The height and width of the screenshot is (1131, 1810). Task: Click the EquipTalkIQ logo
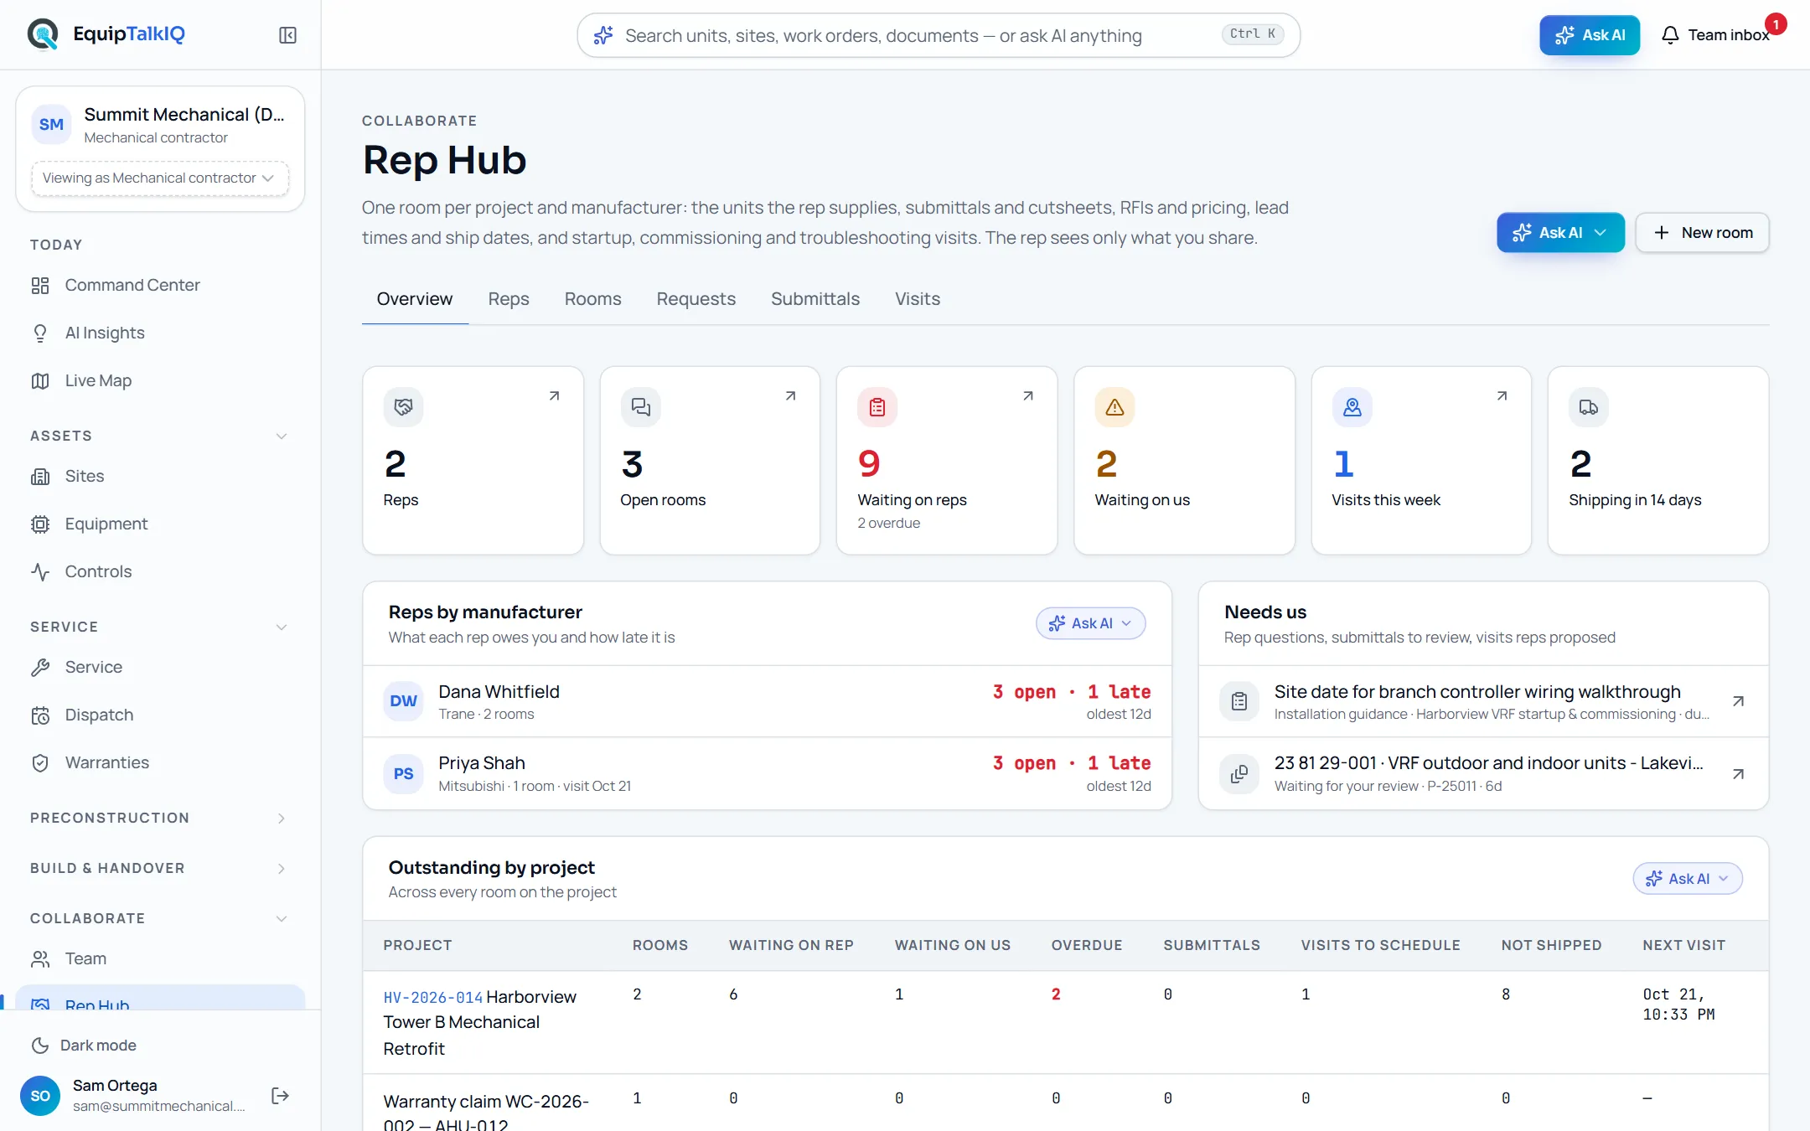[106, 34]
